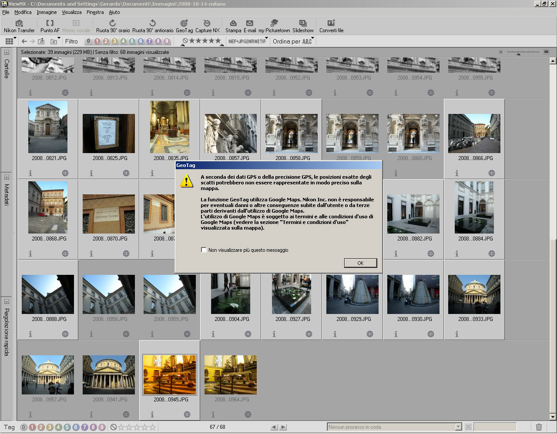Open the Converti file tool
This screenshot has height=434, width=557.
pyautogui.click(x=331, y=26)
